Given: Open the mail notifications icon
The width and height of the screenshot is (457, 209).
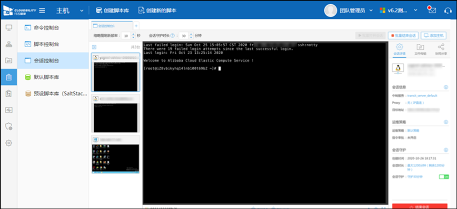Looking at the screenshot, I should [x=432, y=10].
